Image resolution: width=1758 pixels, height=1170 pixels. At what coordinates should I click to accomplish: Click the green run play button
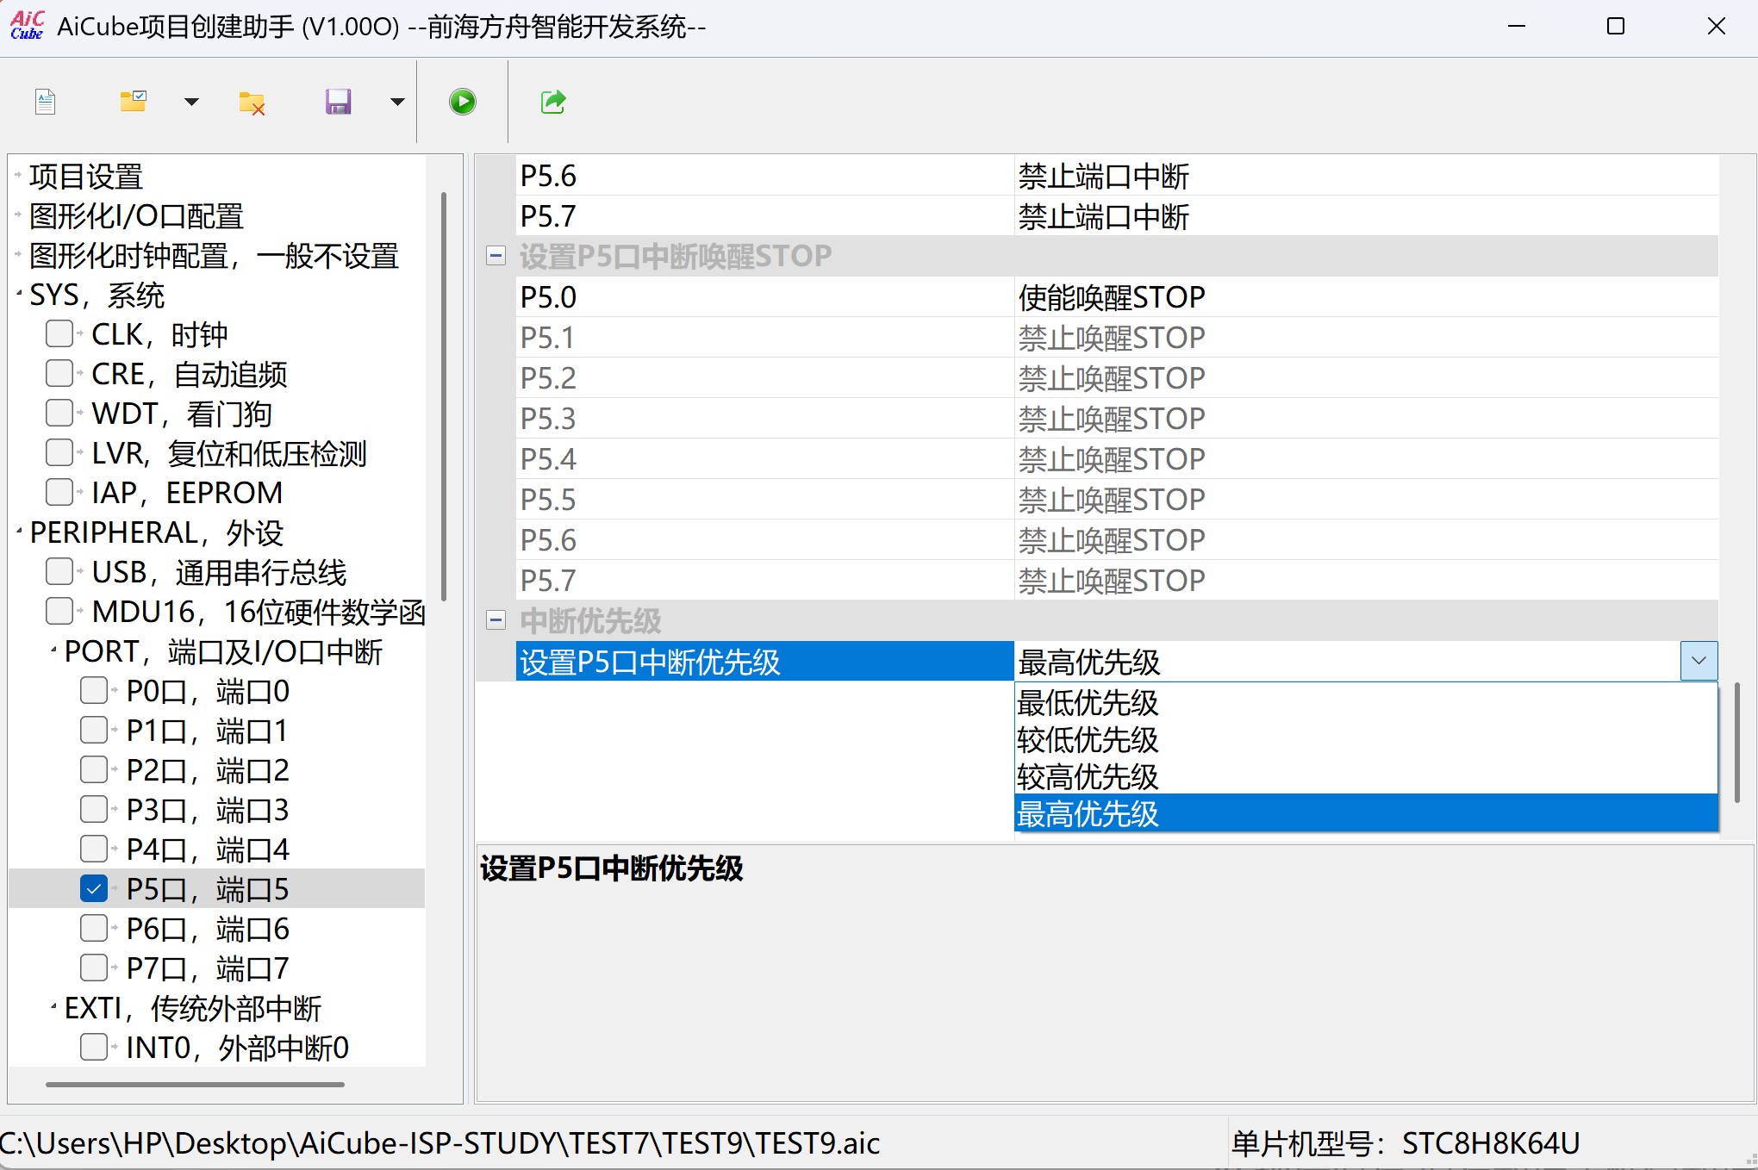[463, 102]
